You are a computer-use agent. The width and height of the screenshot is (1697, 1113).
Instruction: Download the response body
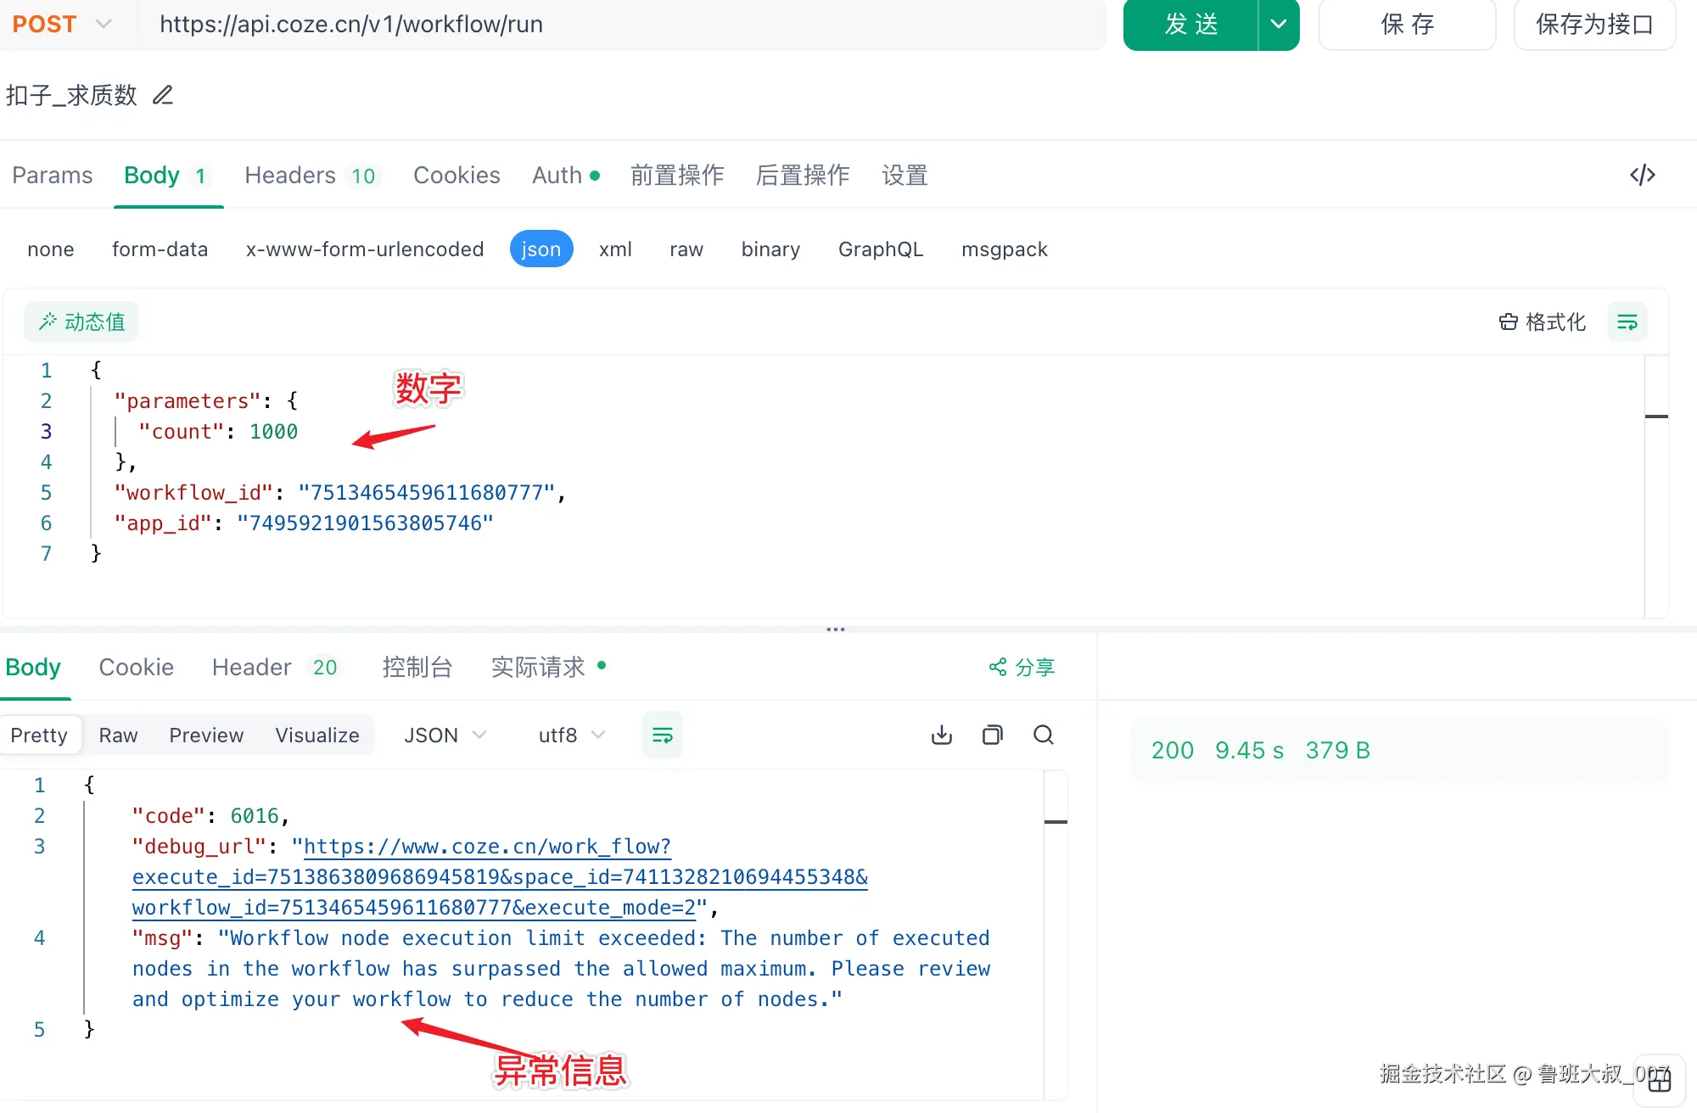(x=942, y=735)
